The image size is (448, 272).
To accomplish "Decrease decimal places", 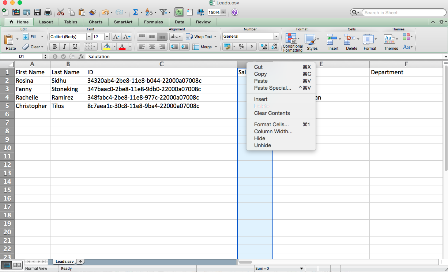I will tap(274, 46).
